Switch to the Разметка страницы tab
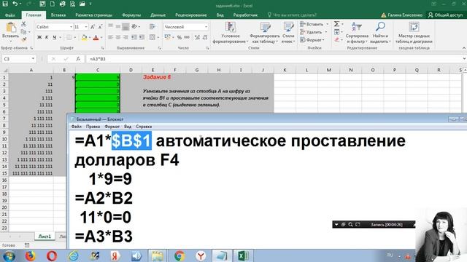This screenshot has width=467, height=262. pyautogui.click(x=94, y=15)
